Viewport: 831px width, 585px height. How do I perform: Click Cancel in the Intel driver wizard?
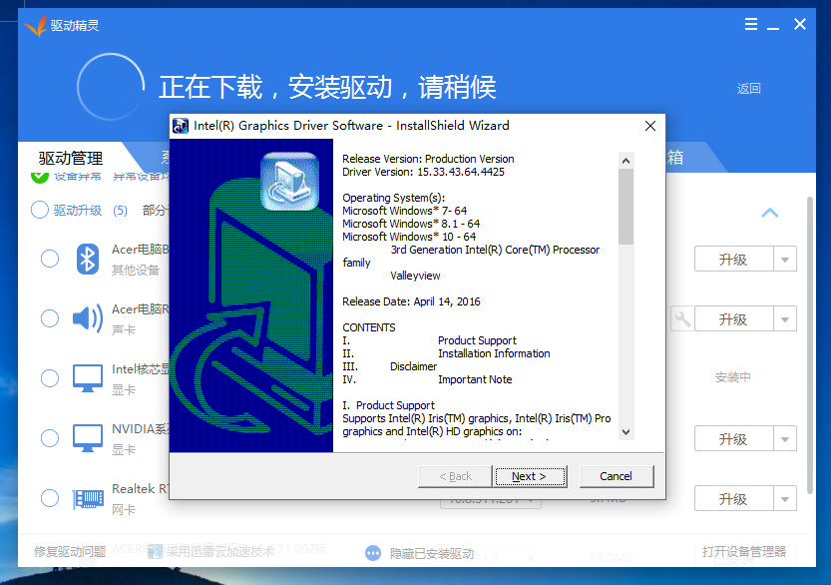(x=616, y=476)
